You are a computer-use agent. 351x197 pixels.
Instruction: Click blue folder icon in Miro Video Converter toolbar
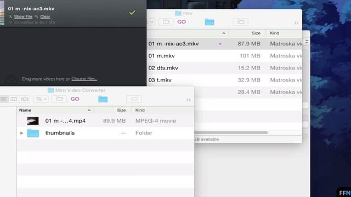(x=103, y=99)
